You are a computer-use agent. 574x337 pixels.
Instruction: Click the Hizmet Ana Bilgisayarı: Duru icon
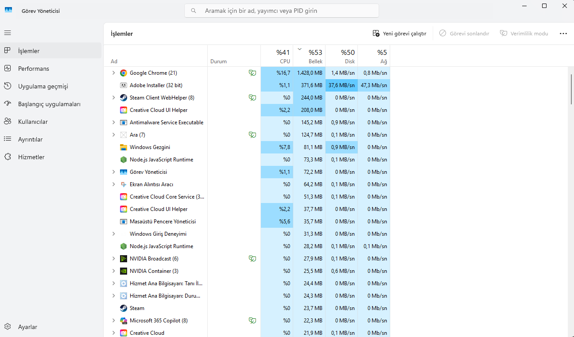(124, 296)
